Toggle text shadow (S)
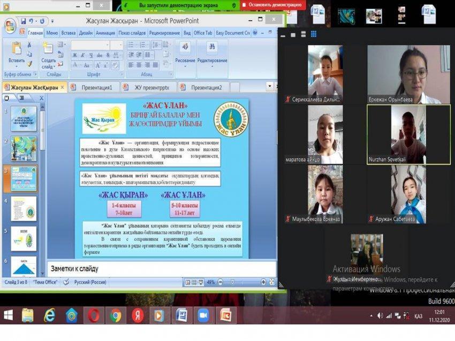This screenshot has height=341, width=455. coord(108,55)
